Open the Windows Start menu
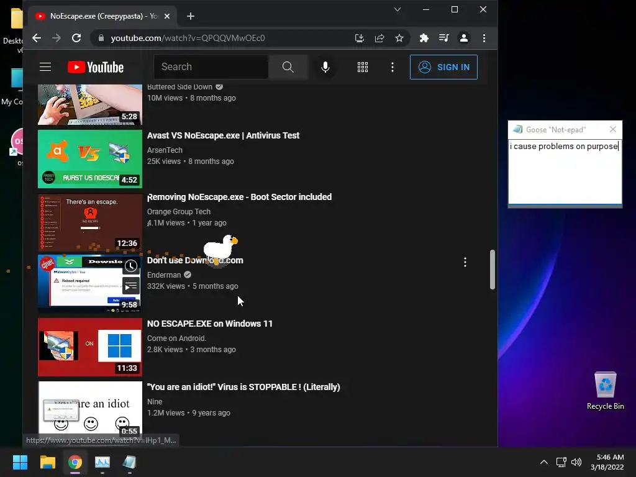The height and width of the screenshot is (477, 636). [20, 462]
